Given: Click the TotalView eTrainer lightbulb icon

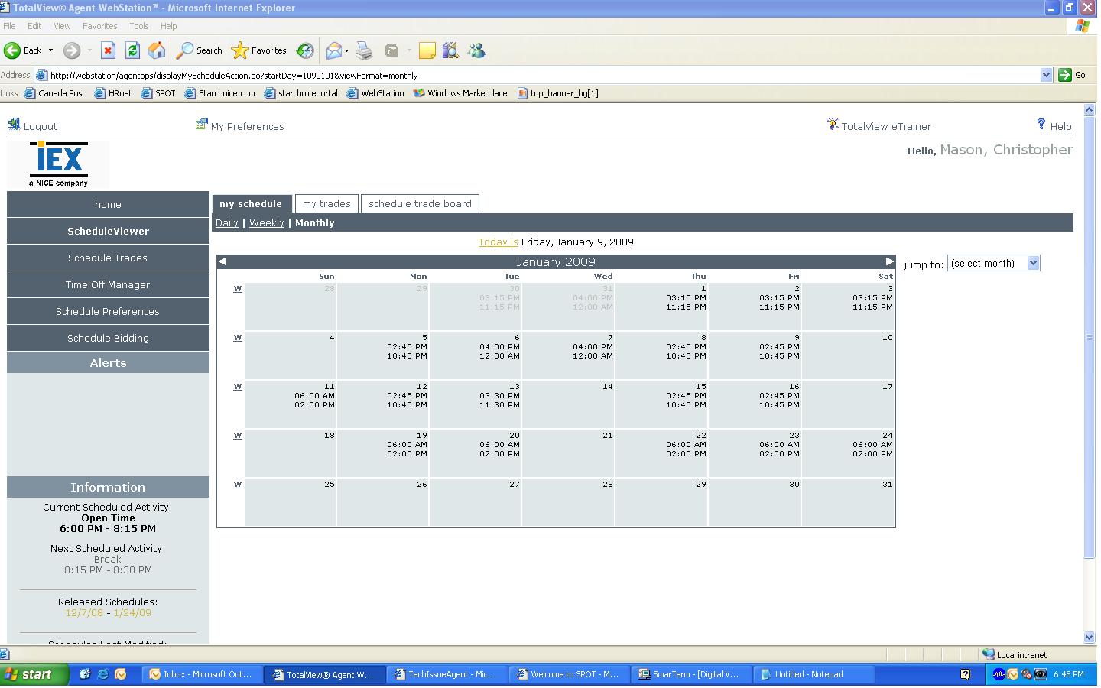Looking at the screenshot, I should tap(833, 125).
